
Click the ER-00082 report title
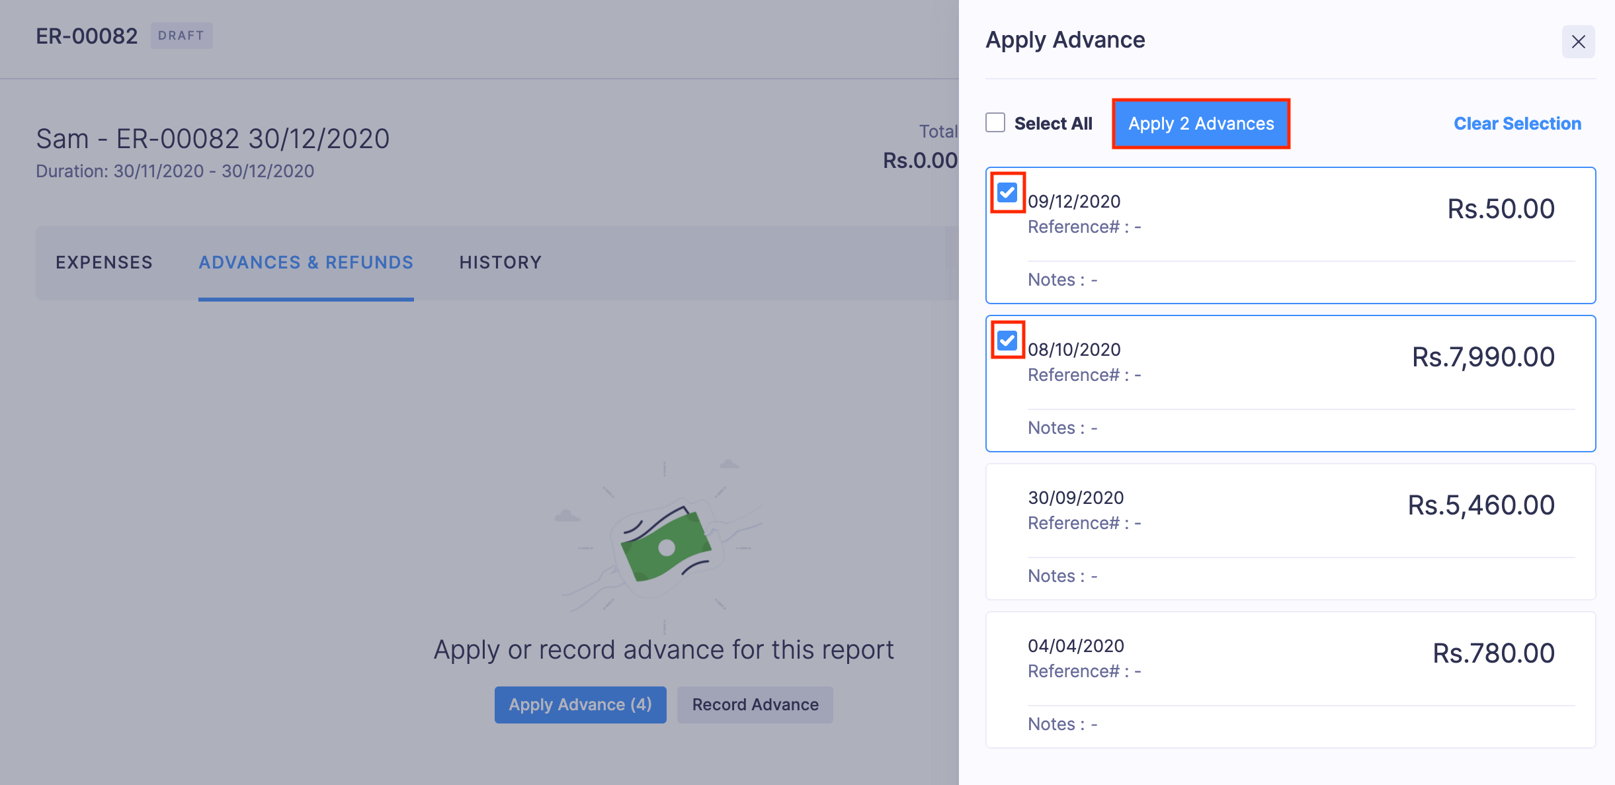(87, 36)
